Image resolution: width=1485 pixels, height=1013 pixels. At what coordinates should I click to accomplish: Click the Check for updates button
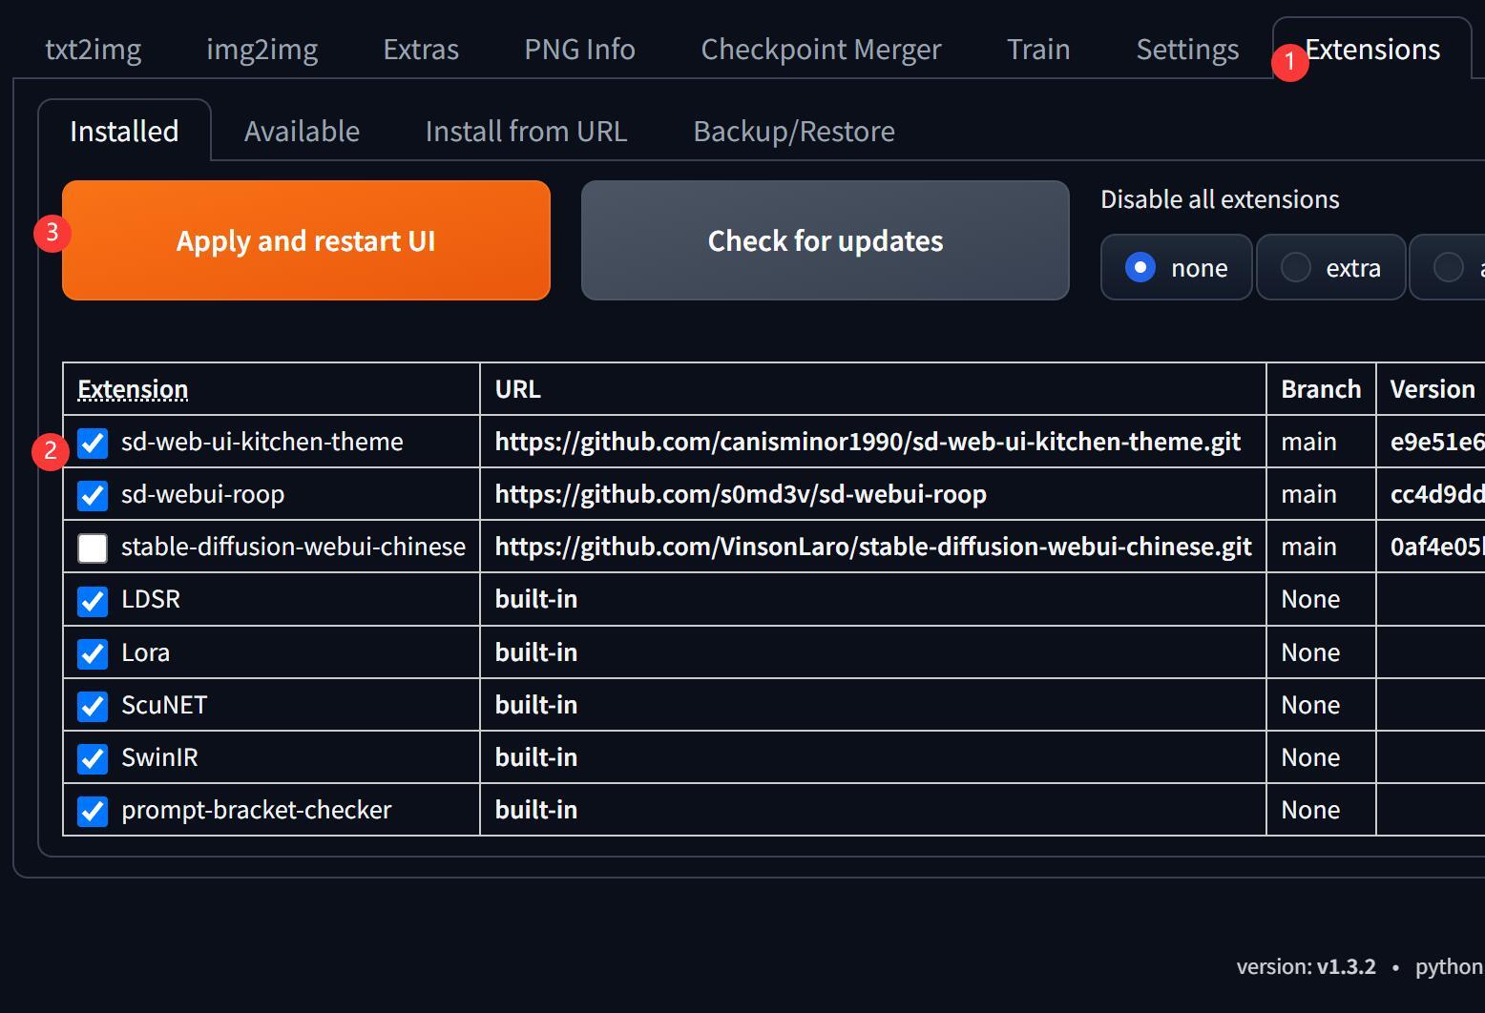pyautogui.click(x=826, y=240)
